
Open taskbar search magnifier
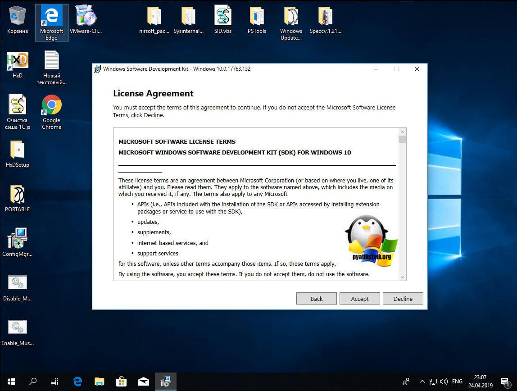point(32,382)
